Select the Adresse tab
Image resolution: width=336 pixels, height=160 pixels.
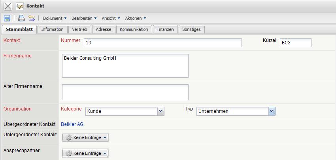[x=104, y=29]
